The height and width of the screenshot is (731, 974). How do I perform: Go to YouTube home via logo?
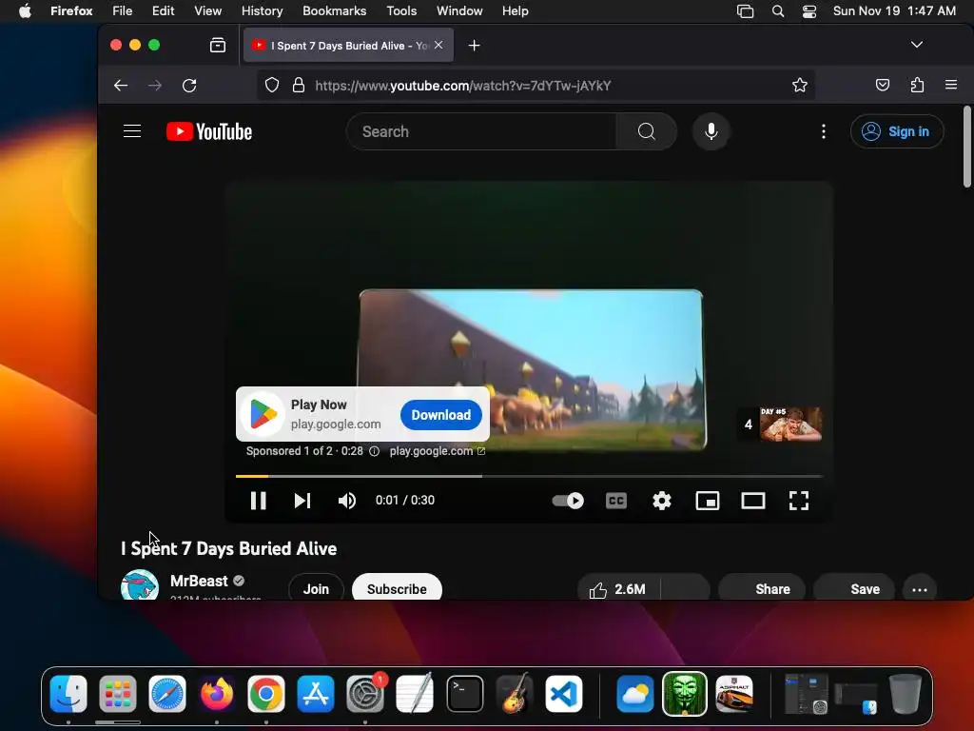[x=208, y=131]
